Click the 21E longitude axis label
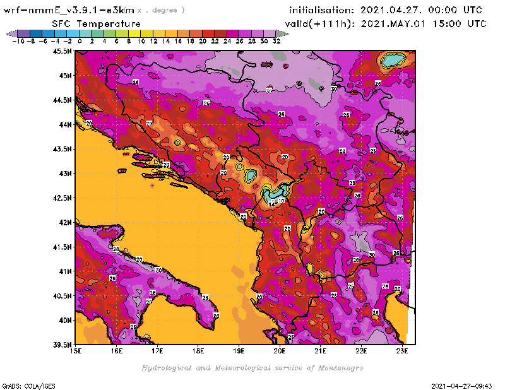Screen dimensions: 505x390 (321, 351)
